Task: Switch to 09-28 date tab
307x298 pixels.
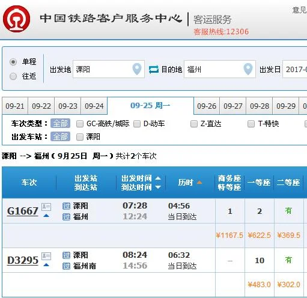Action: [x=260, y=106]
